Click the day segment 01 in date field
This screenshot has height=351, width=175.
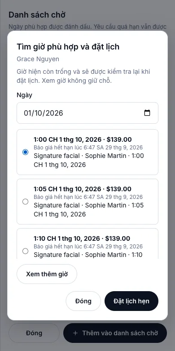click(28, 113)
